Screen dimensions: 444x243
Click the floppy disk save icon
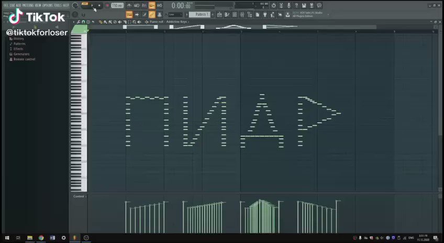pyautogui.click(x=304, y=5)
